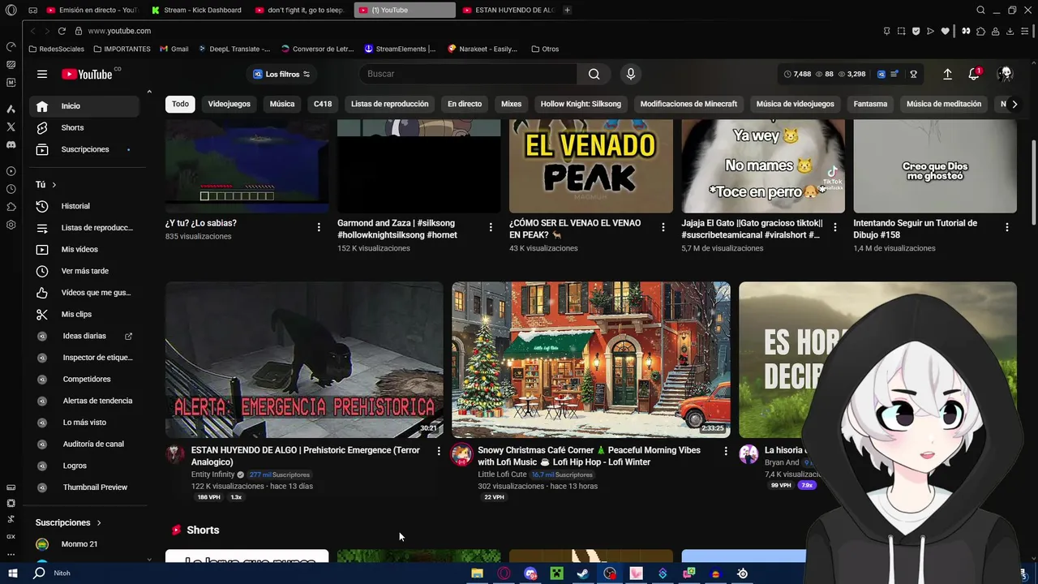This screenshot has height=584, width=1038.
Task: Select the Fantasma filter chip
Action: point(870,104)
